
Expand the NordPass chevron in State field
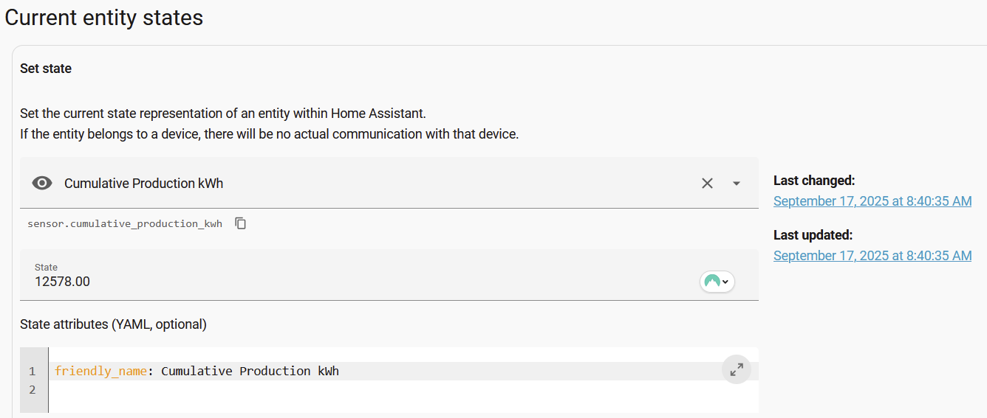click(725, 282)
